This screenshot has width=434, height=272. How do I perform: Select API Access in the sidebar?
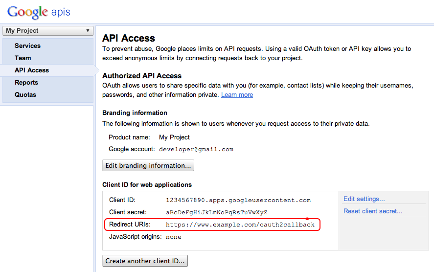[32, 70]
